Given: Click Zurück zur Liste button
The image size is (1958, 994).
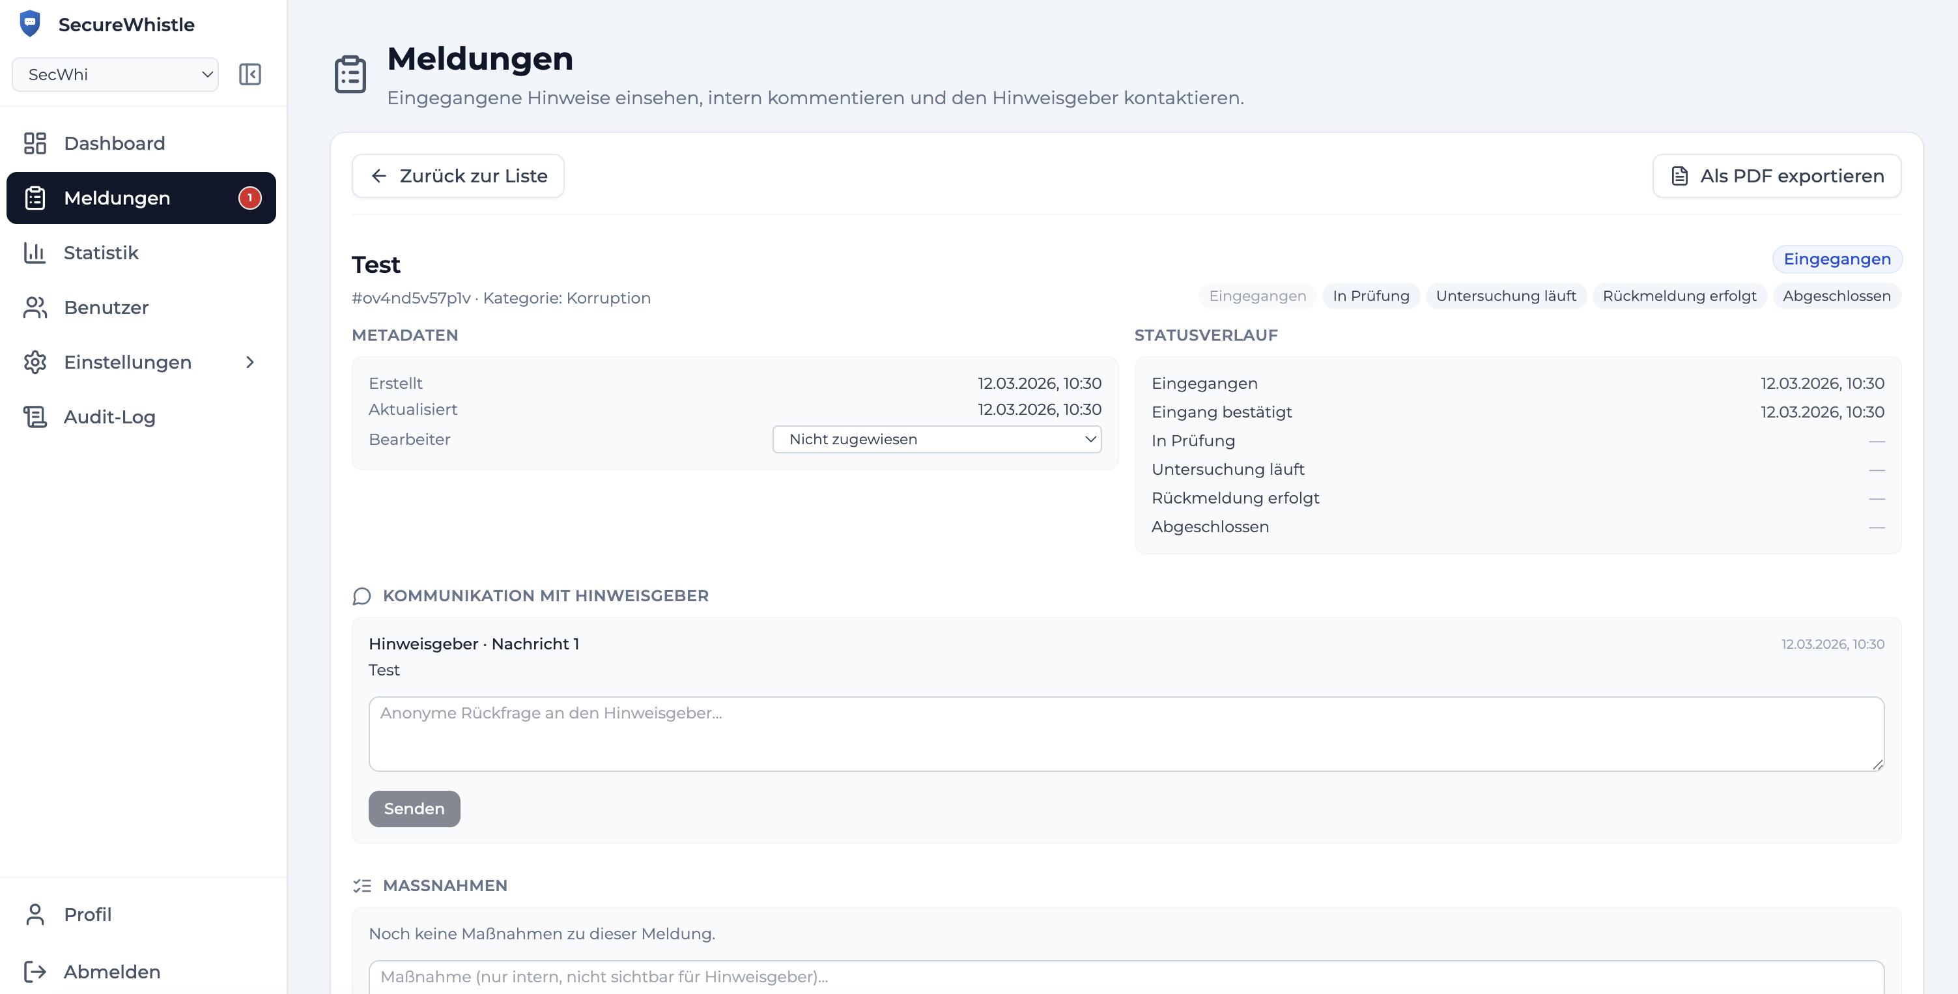Looking at the screenshot, I should (457, 176).
